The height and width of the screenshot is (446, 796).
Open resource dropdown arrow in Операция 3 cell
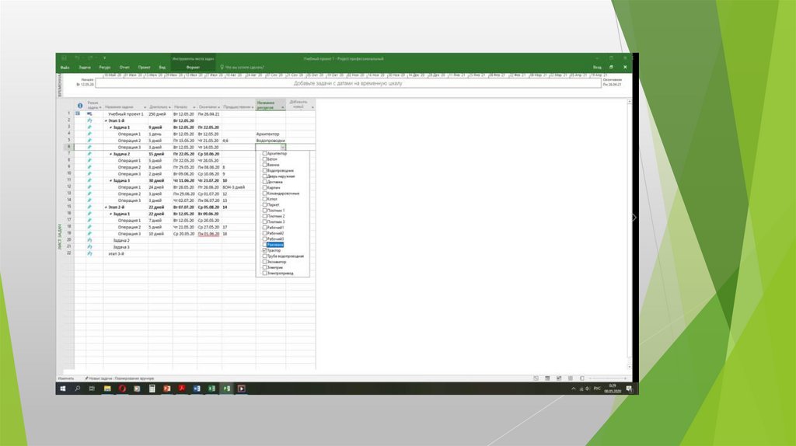click(x=283, y=147)
